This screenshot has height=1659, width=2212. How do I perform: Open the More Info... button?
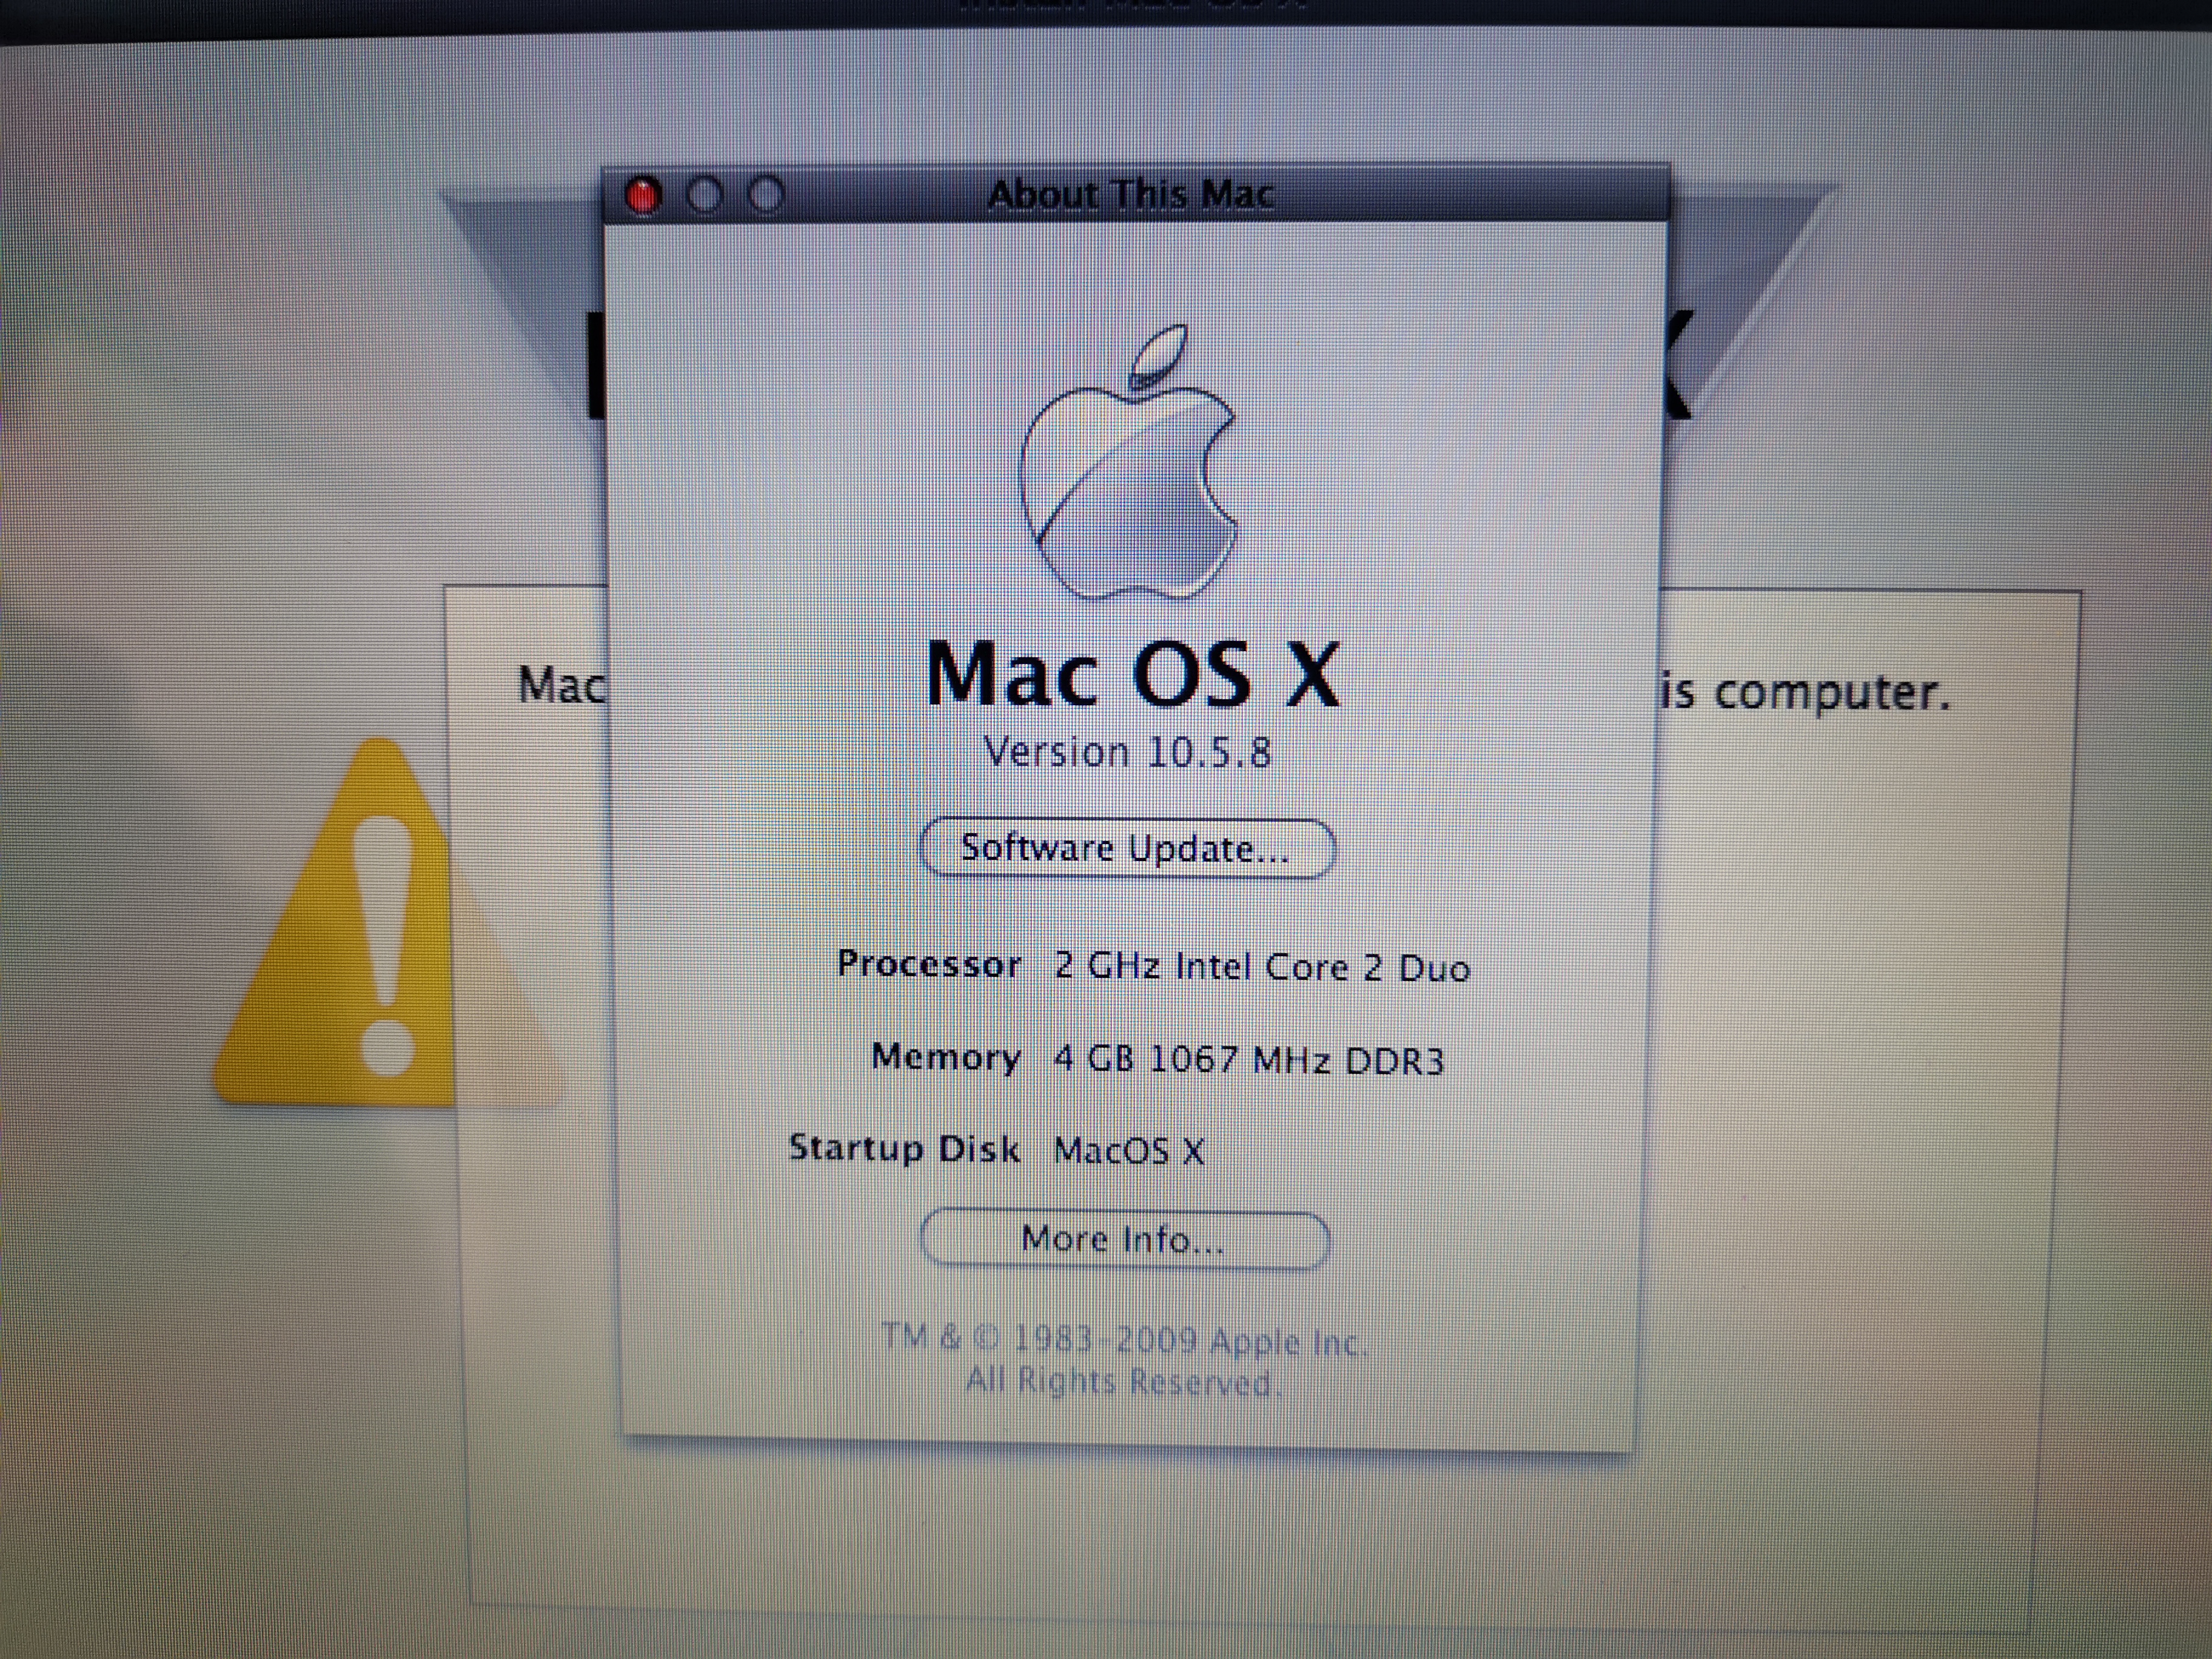[1124, 1239]
